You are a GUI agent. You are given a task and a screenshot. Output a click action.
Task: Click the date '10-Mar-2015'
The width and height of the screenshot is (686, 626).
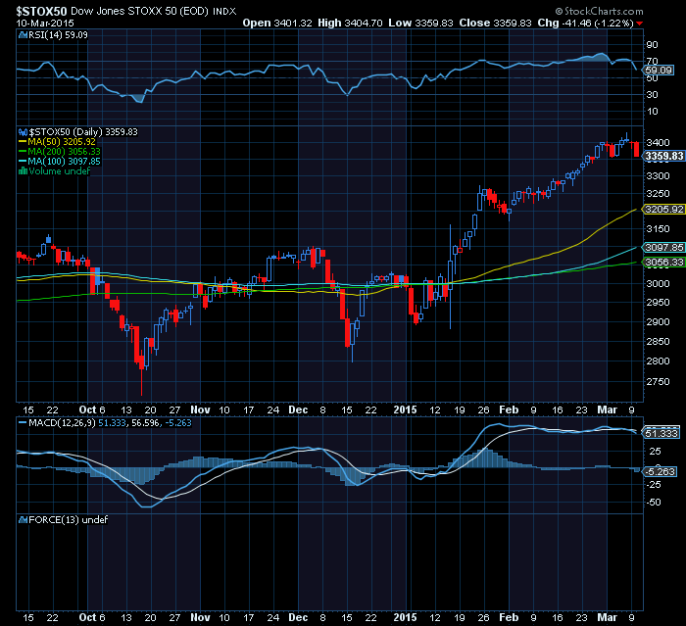[45, 24]
